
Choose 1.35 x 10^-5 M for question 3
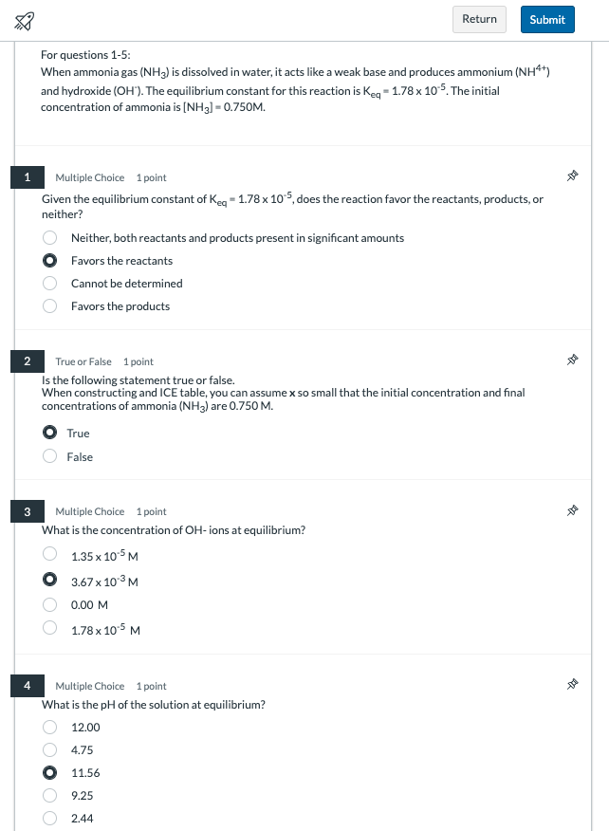click(50, 554)
